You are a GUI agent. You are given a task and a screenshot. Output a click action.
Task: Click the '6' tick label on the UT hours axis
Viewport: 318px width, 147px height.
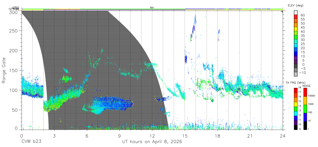coord(87,136)
